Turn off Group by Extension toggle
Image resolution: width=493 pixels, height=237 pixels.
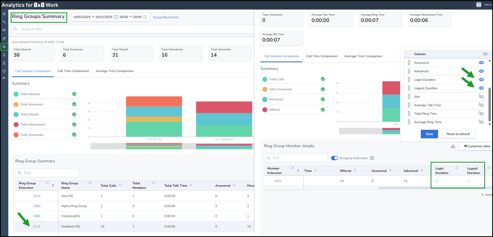tap(334, 158)
